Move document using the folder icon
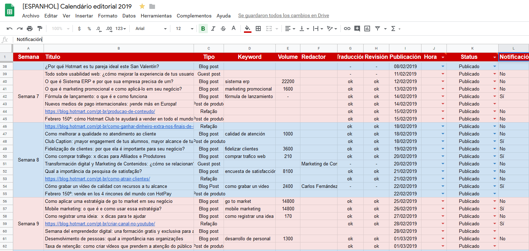 152,6
